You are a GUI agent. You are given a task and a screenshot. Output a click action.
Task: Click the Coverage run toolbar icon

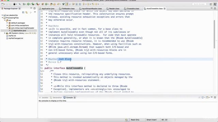[33, 4]
